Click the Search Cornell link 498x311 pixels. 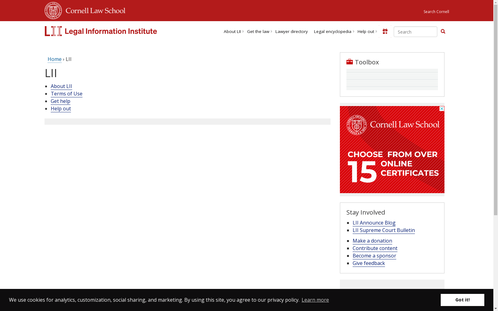[x=436, y=12]
